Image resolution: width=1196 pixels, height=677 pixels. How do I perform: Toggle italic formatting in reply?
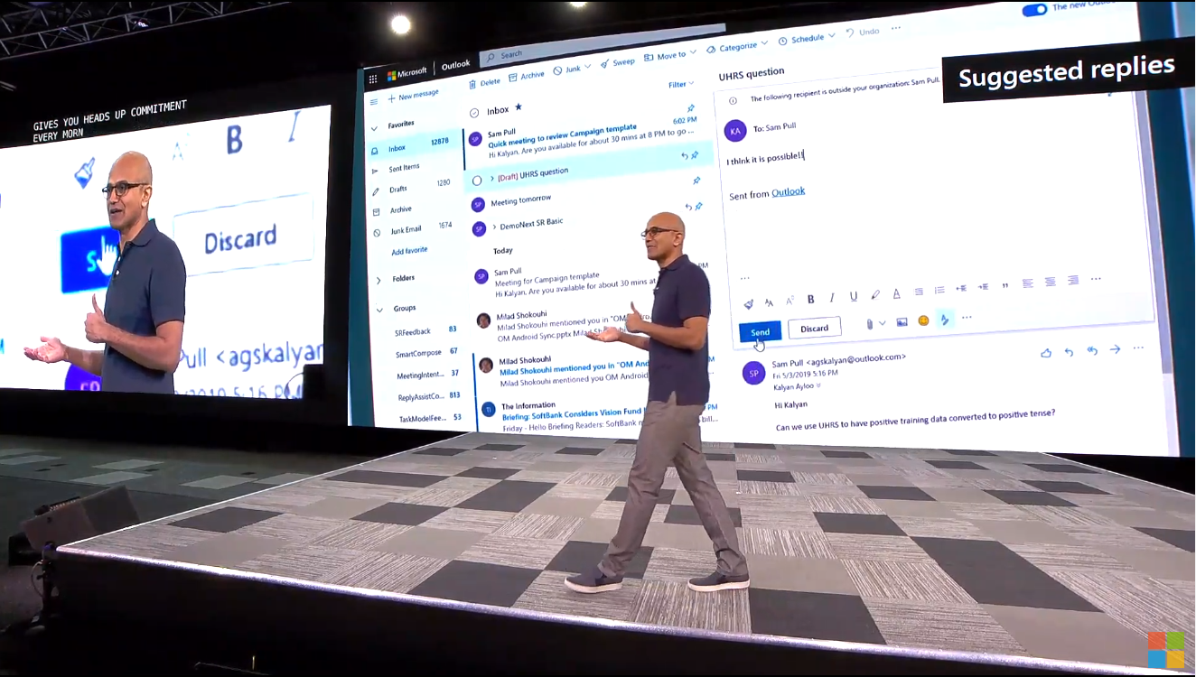pos(832,297)
